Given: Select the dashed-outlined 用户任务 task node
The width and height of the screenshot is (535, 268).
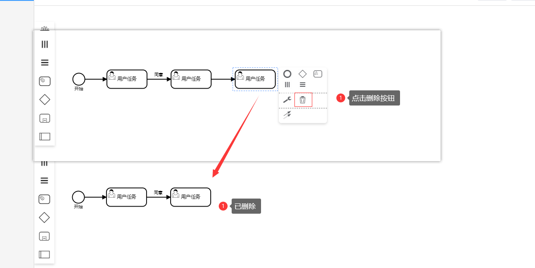Looking at the screenshot, I should [x=255, y=79].
